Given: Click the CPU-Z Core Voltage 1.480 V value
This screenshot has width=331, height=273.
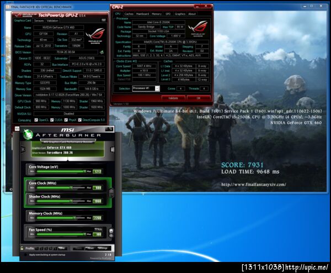Looking at the screenshot, I should 176,36.
